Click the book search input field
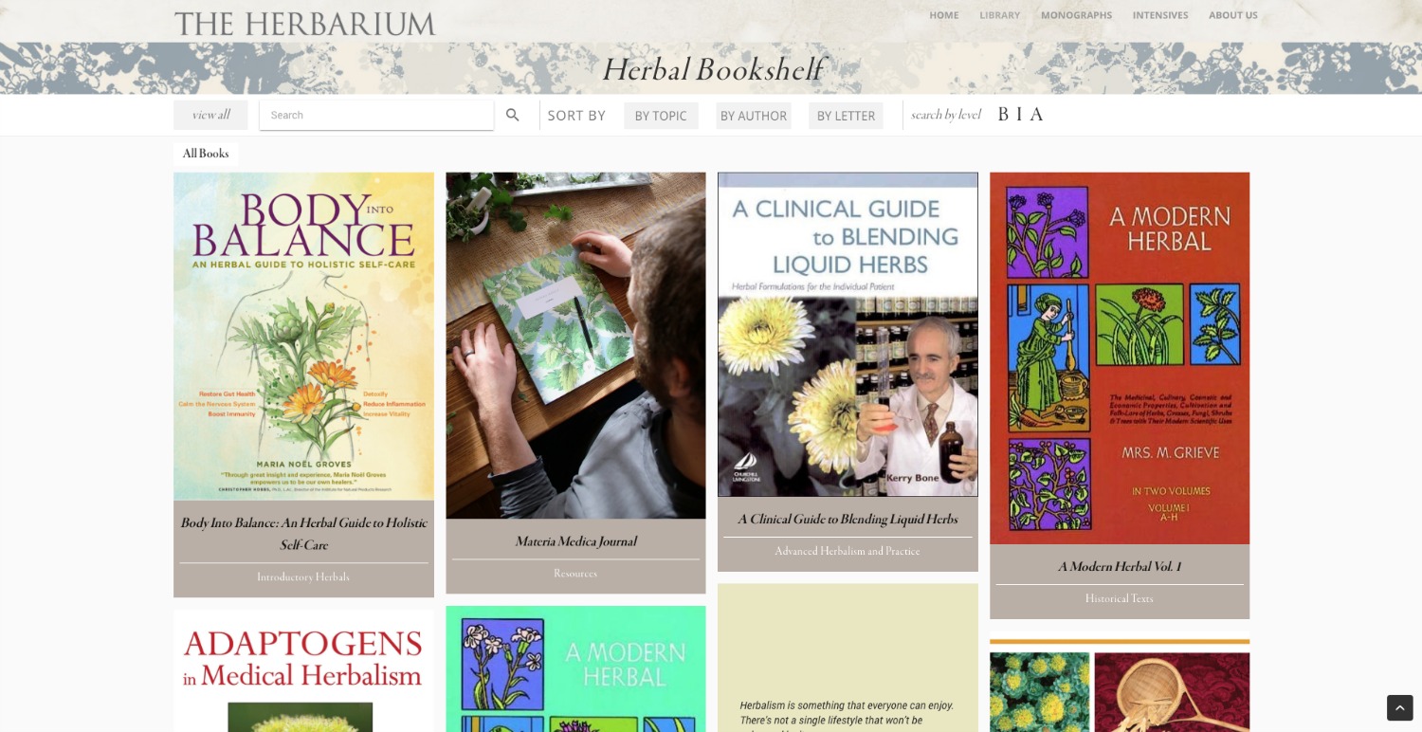Viewport: 1422px width, 732px height. [376, 115]
